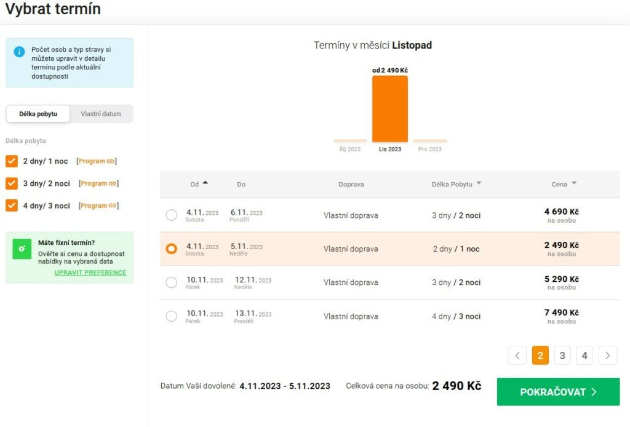The width and height of the screenshot is (630, 427).
Task: Click the UPRAVIT PREFERENCE link
Action: pyautogui.click(x=90, y=273)
